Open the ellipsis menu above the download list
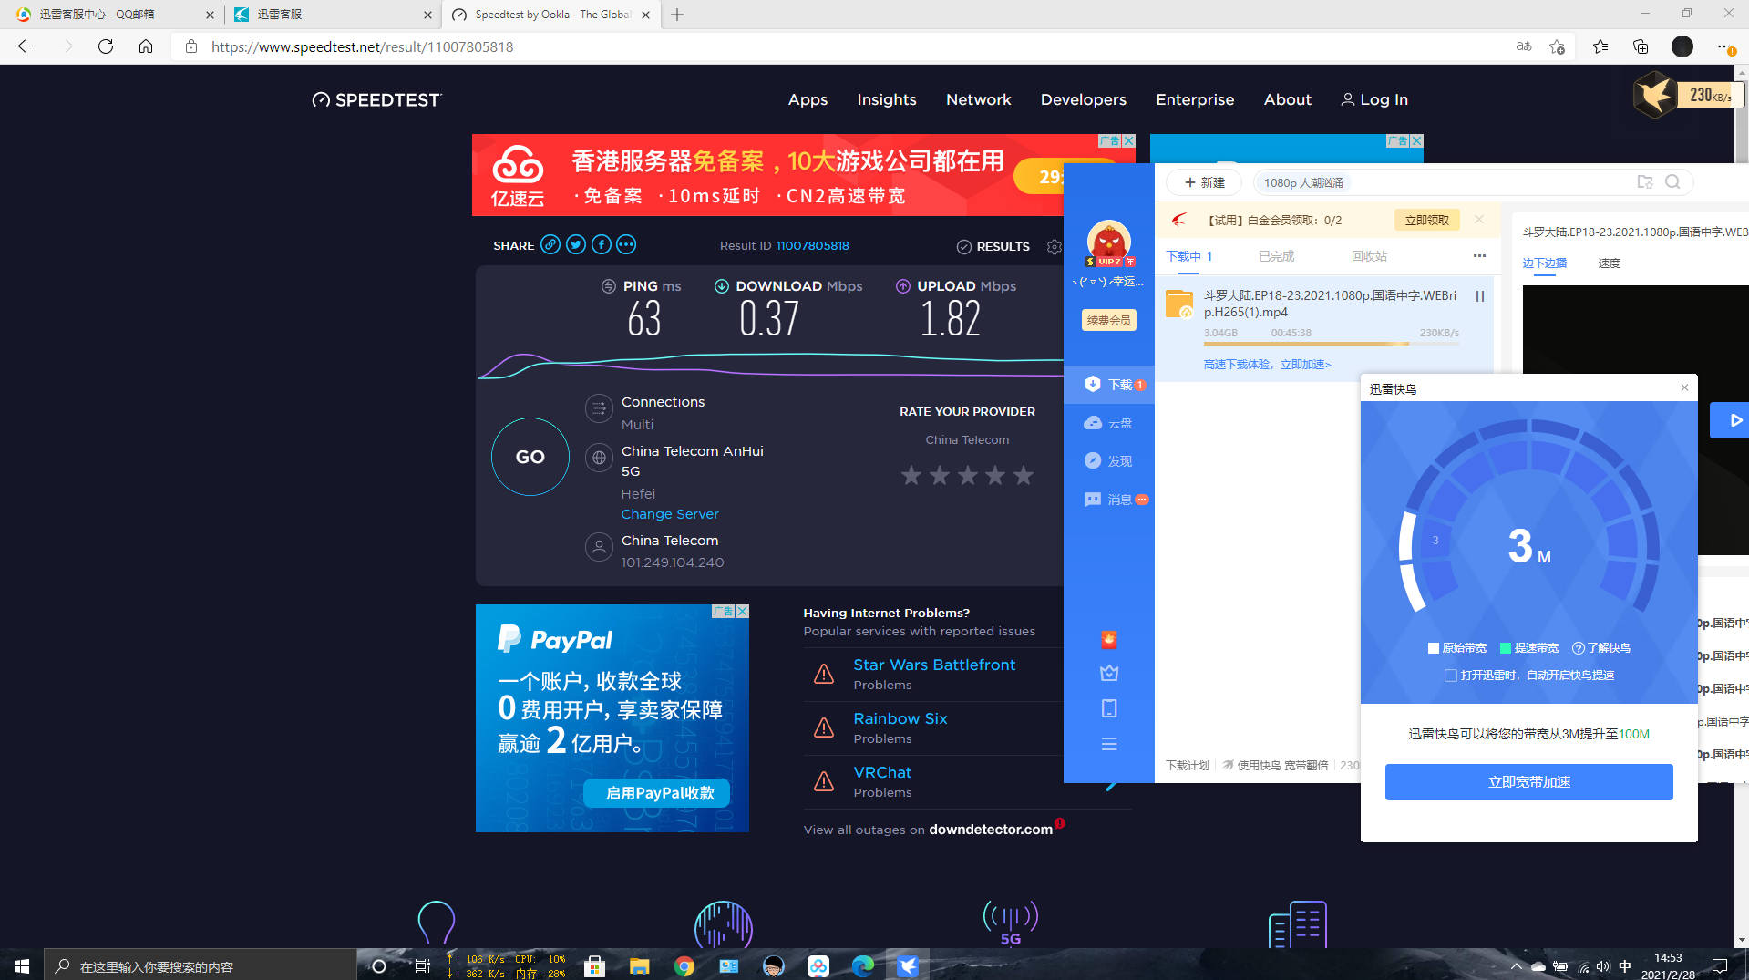1749x980 pixels. pyautogui.click(x=1478, y=256)
